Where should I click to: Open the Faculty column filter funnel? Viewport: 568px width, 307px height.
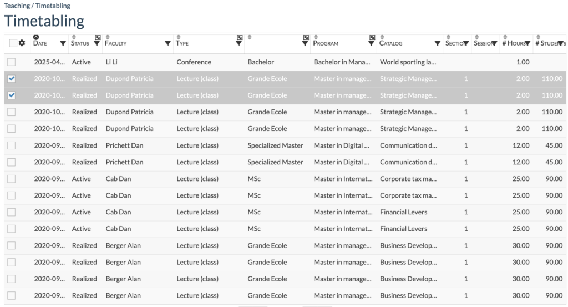168,43
